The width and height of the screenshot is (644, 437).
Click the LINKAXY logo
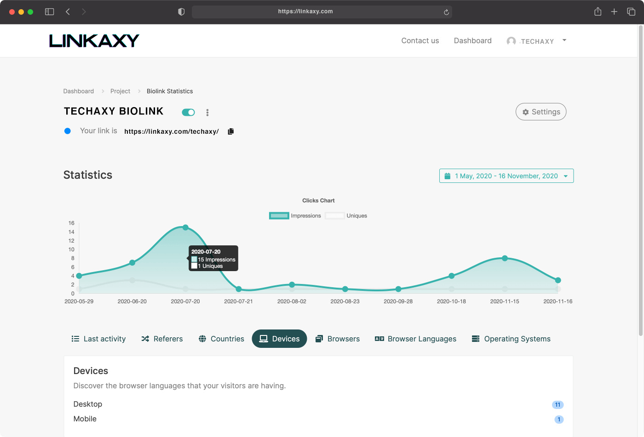94,41
